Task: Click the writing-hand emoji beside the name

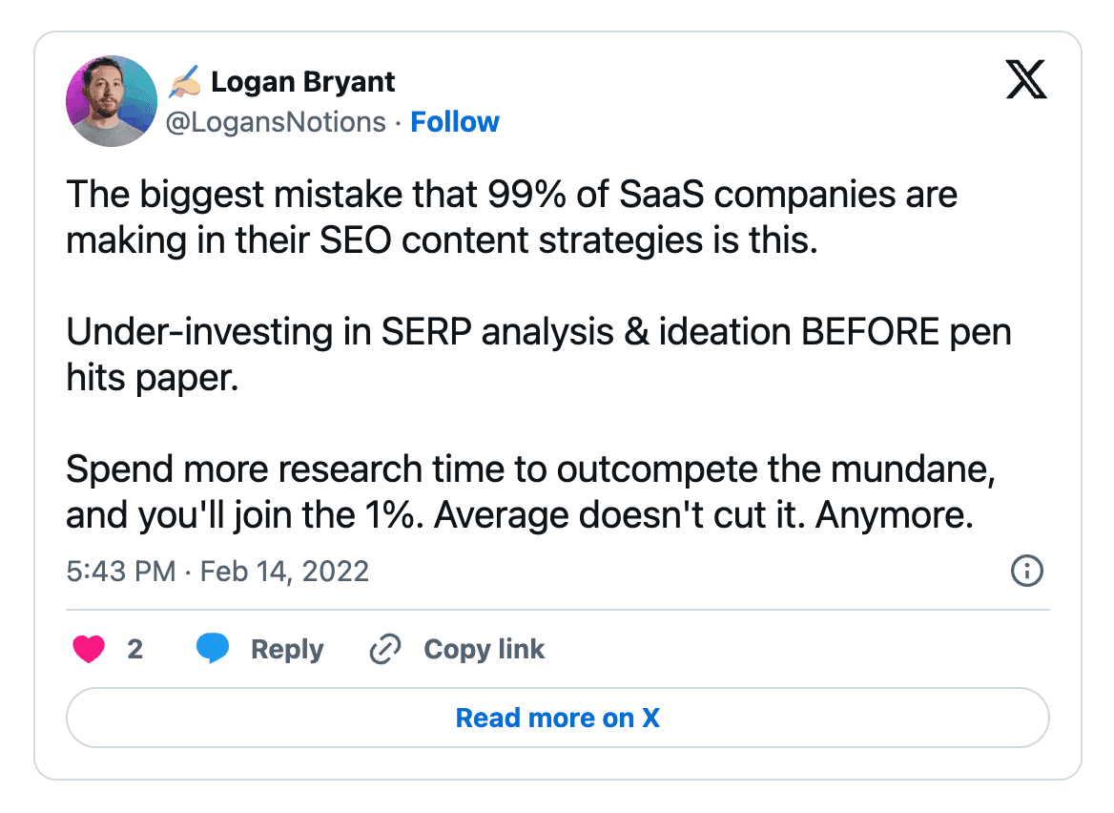Action: pyautogui.click(x=185, y=81)
